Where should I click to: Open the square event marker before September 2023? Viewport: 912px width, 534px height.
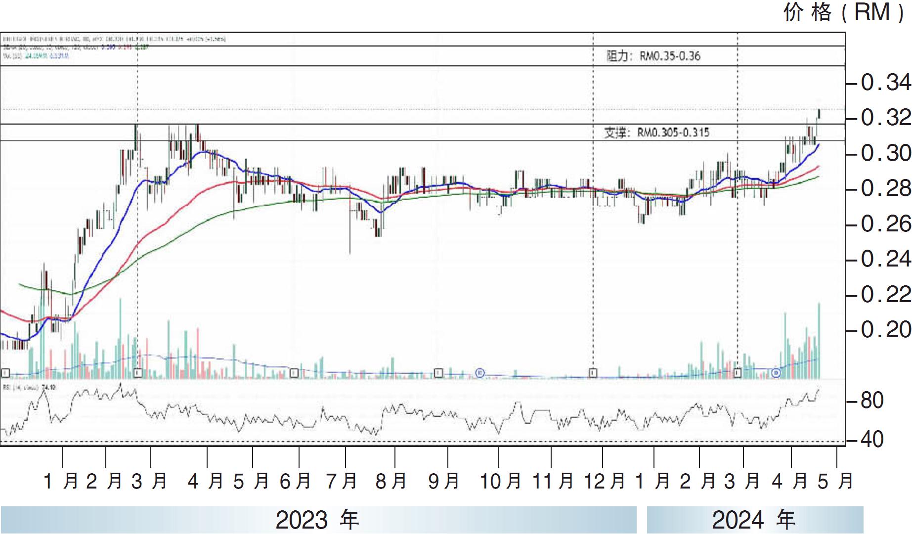point(438,372)
